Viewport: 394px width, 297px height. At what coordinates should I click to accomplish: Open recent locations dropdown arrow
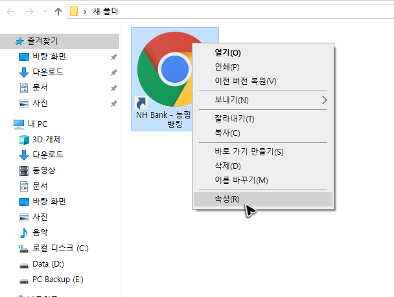pyautogui.click(x=45, y=11)
